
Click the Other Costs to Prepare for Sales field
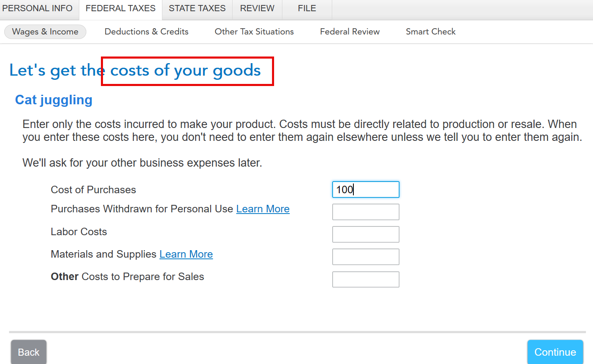[x=365, y=279]
